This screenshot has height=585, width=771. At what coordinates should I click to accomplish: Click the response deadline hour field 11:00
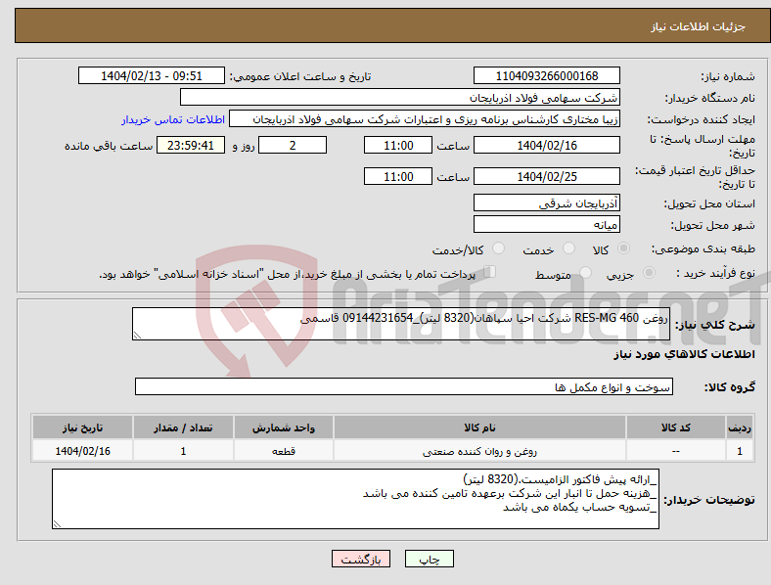tap(398, 145)
